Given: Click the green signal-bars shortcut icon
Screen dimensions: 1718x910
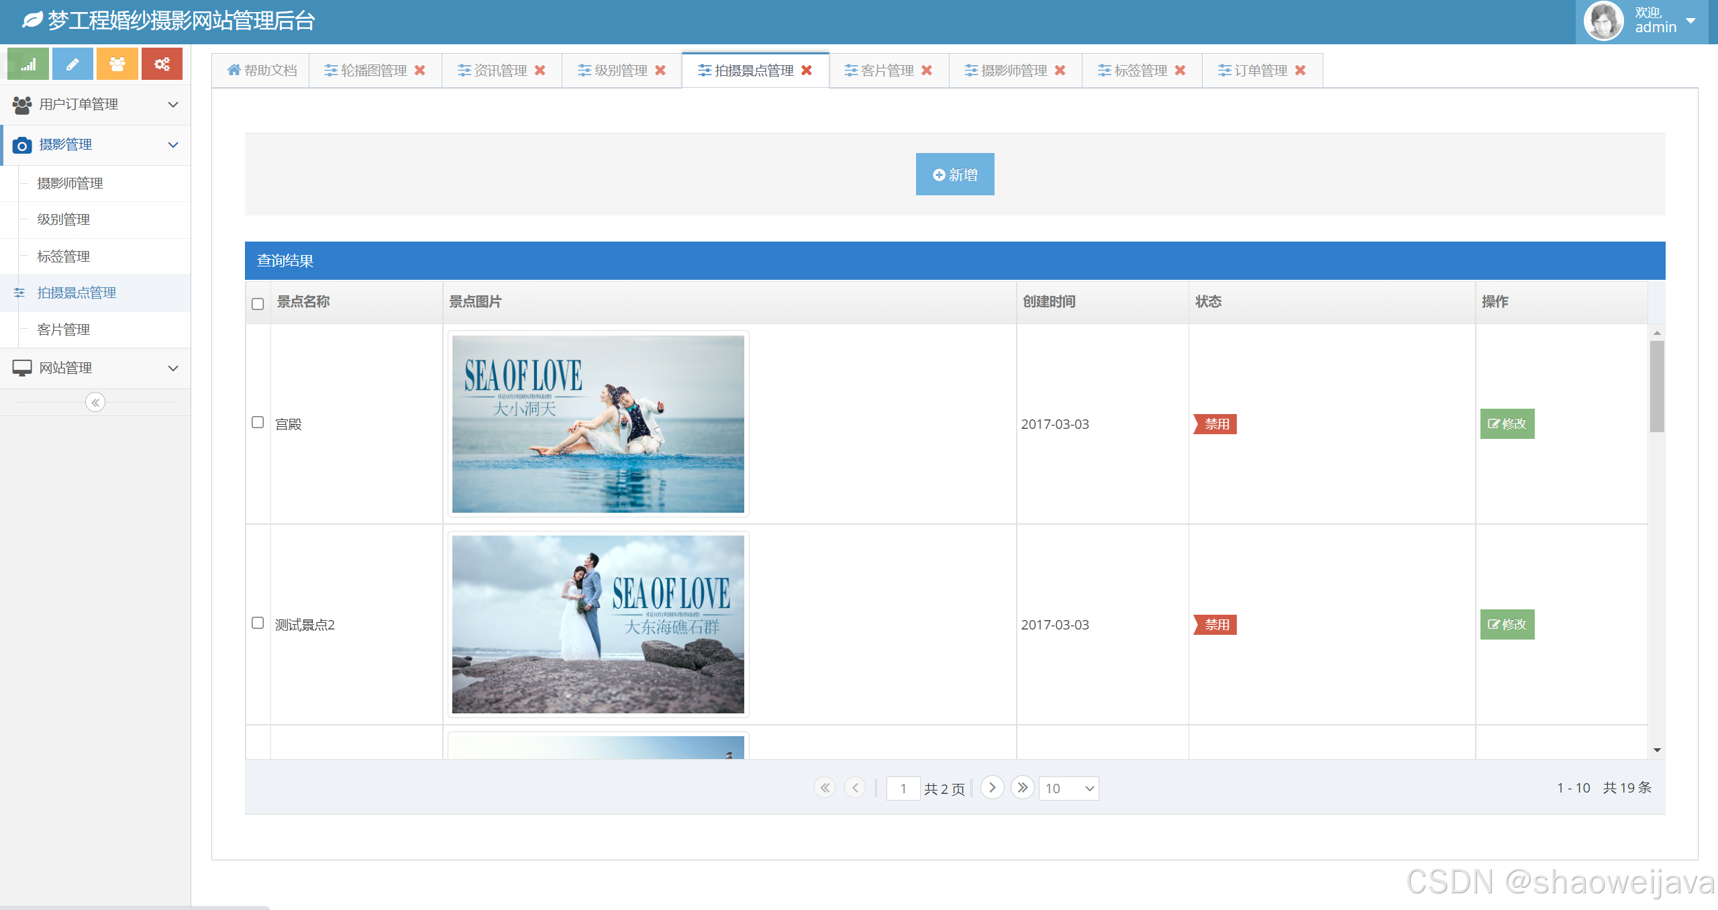Looking at the screenshot, I should point(28,64).
